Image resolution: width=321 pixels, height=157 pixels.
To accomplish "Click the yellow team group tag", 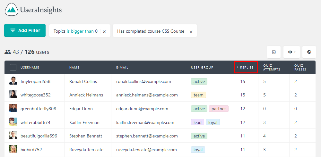I will click(198, 95).
